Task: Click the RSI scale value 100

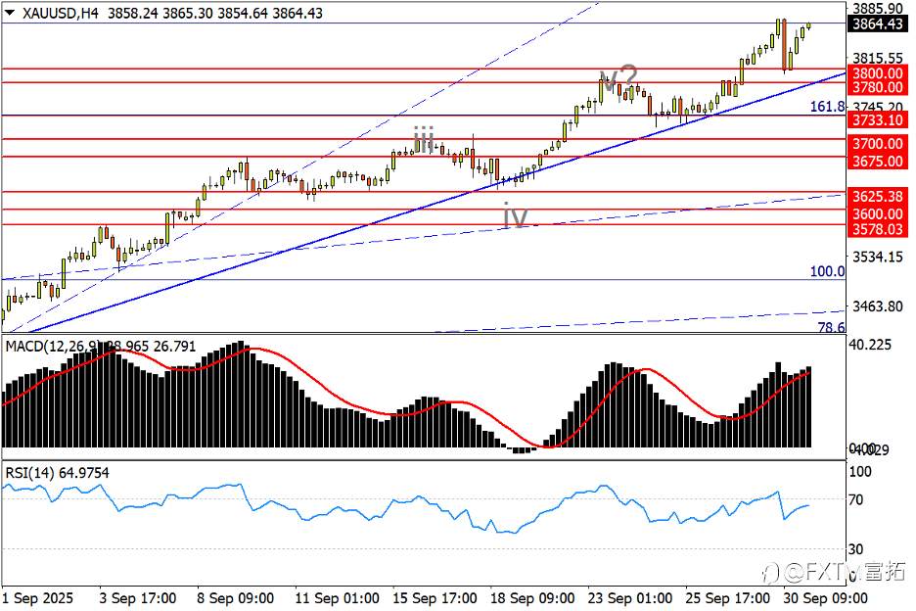Action: click(860, 471)
